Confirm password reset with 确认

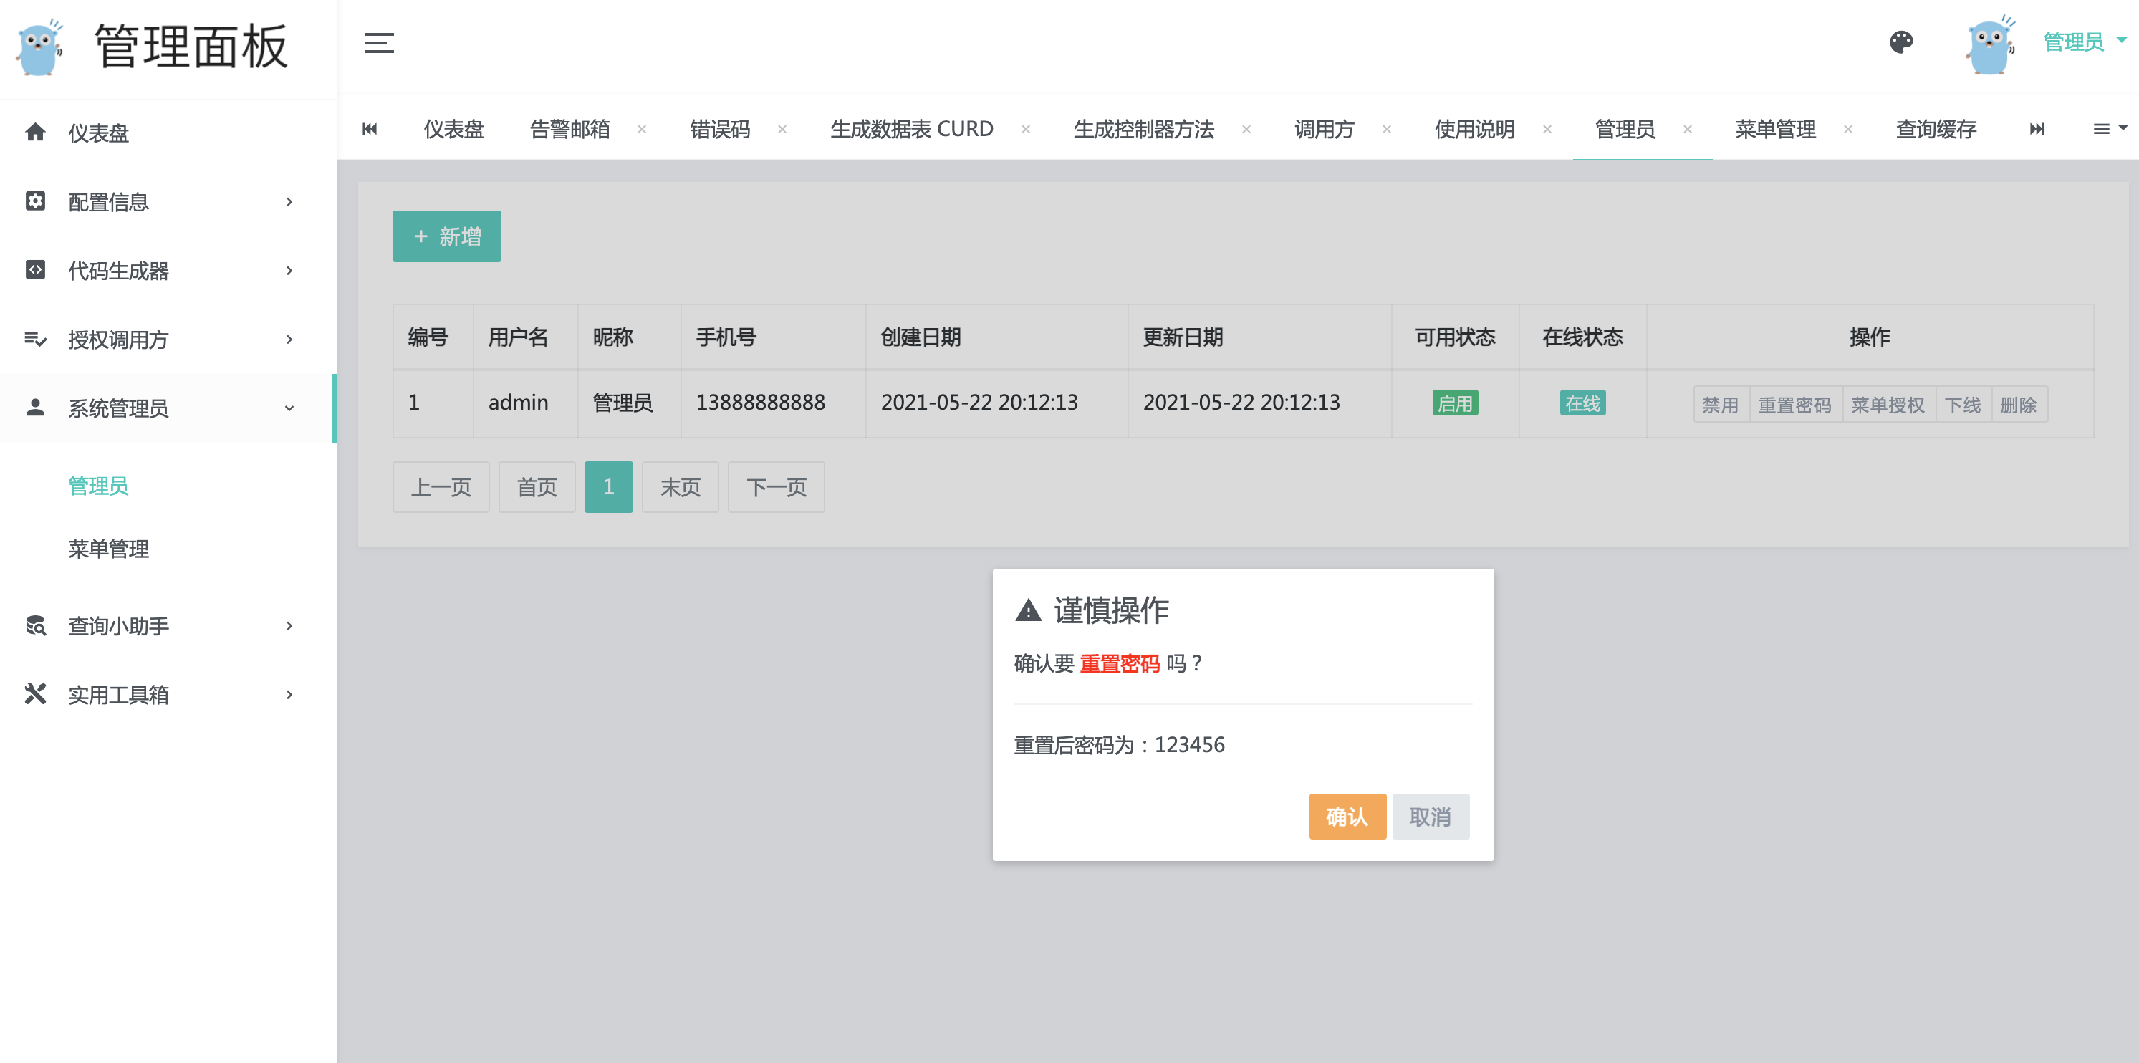pyautogui.click(x=1347, y=817)
